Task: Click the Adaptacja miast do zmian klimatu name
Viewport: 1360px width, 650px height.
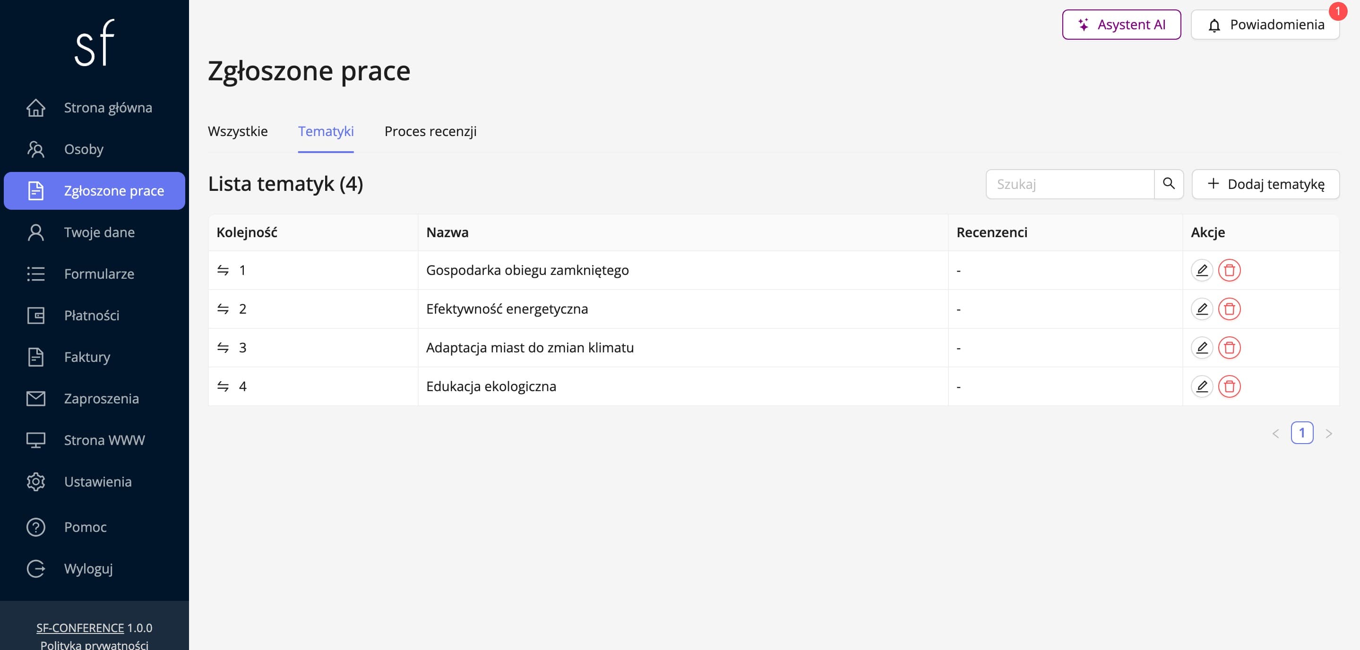Action: (x=530, y=348)
